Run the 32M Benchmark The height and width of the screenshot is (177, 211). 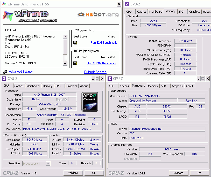(x=103, y=43)
